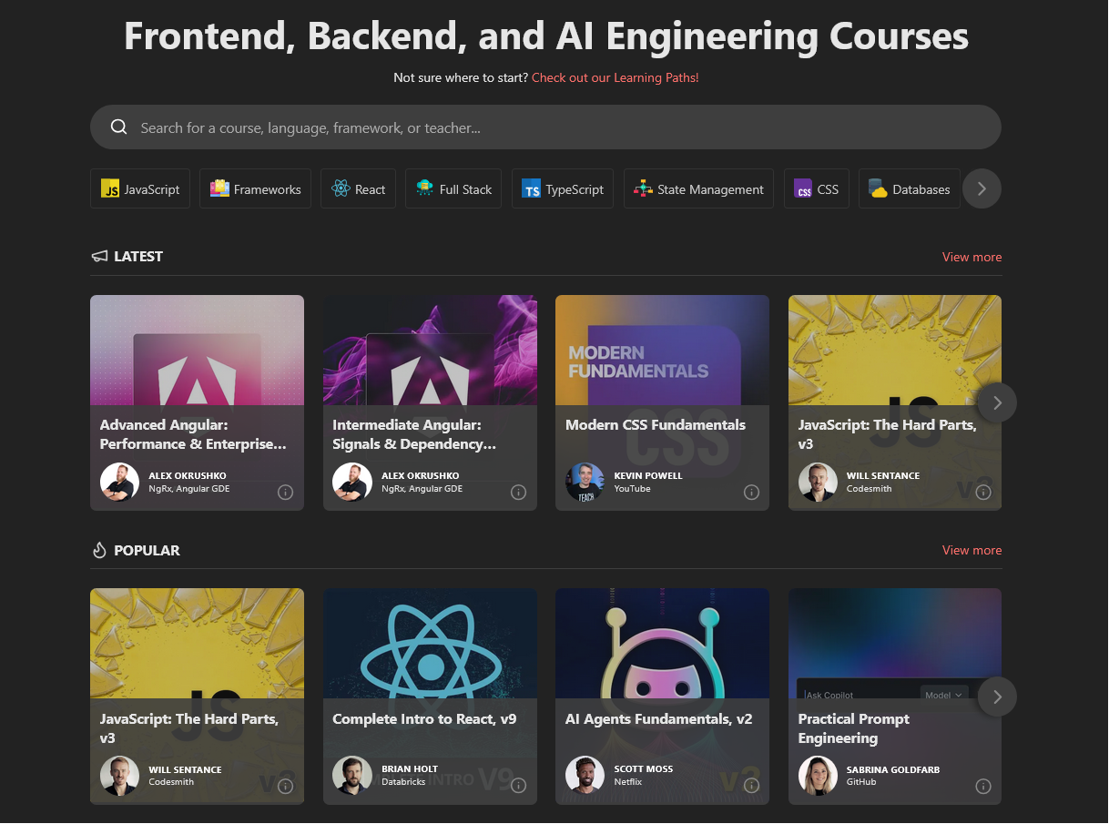Show info for Intermediate Angular course

tap(518, 493)
